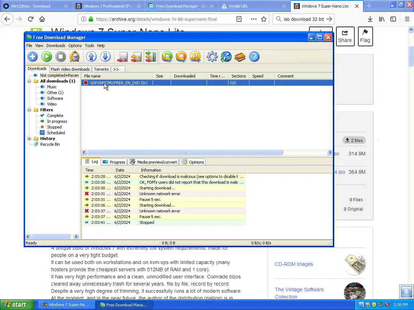Click 'Unknown network error' log entry at 2:03:31
The image size is (414, 310).
(164, 194)
